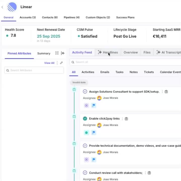Collapse the left attributes panel

point(63,53)
